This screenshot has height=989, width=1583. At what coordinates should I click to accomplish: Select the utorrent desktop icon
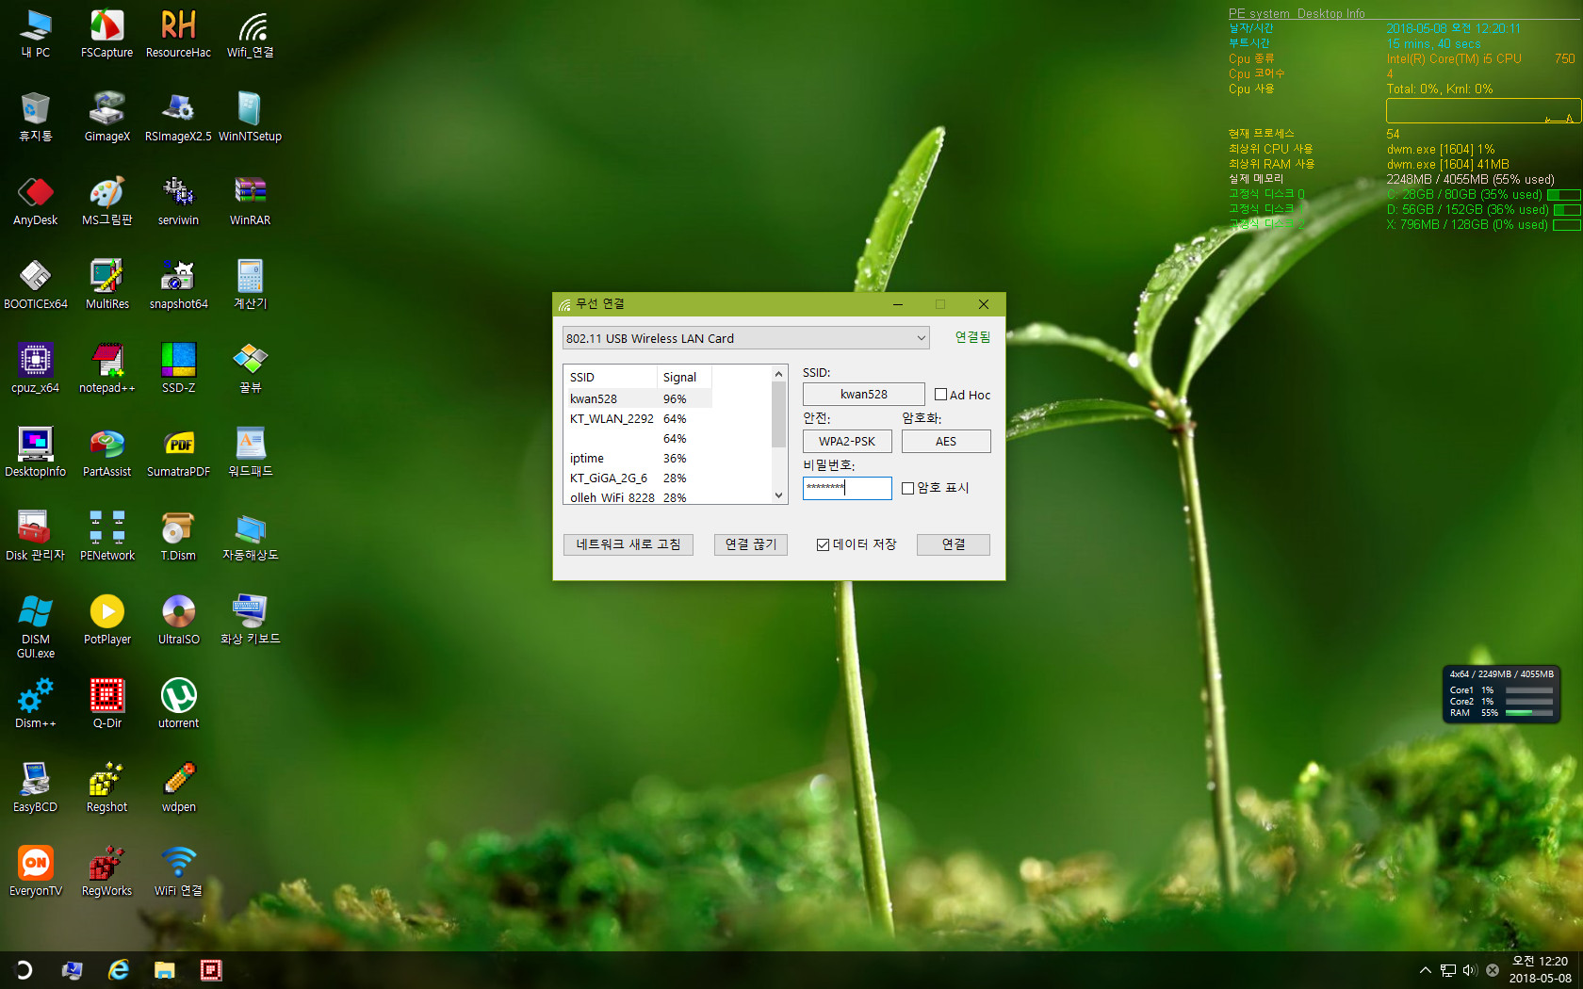coord(178,705)
